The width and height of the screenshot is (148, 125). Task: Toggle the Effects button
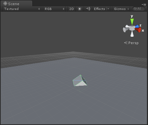click(x=99, y=9)
